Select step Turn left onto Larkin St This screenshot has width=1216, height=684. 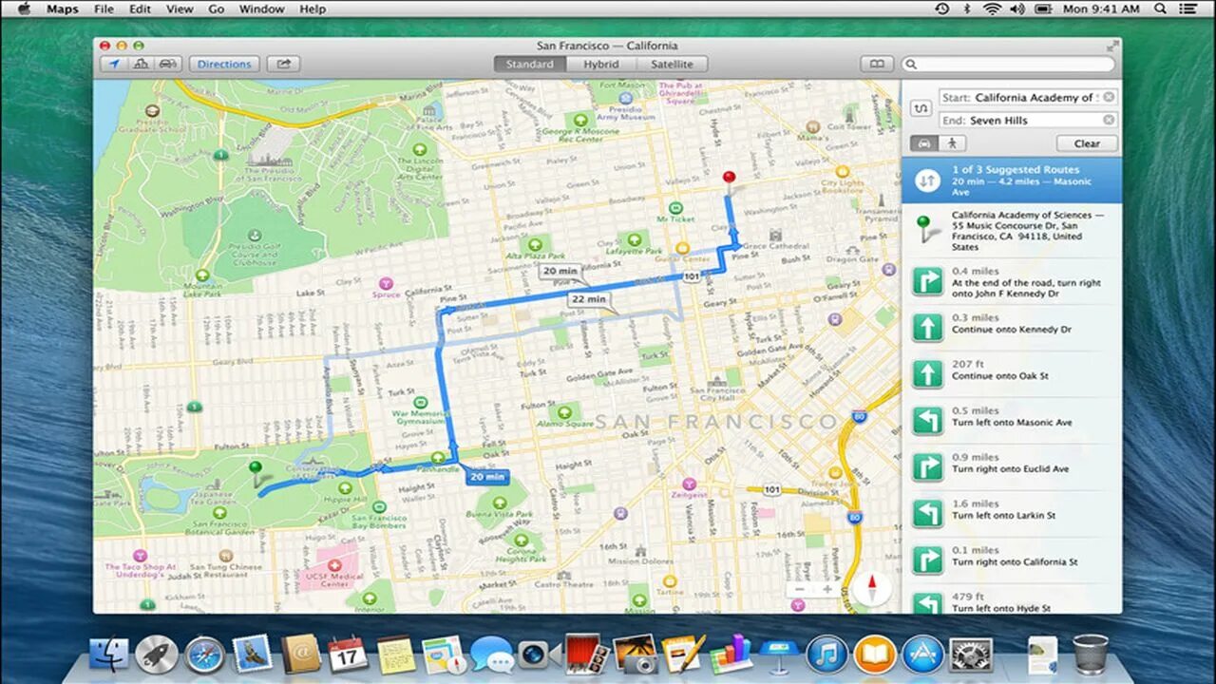(x=1012, y=514)
